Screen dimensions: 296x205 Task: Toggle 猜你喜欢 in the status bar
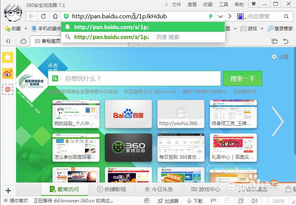tap(16, 201)
